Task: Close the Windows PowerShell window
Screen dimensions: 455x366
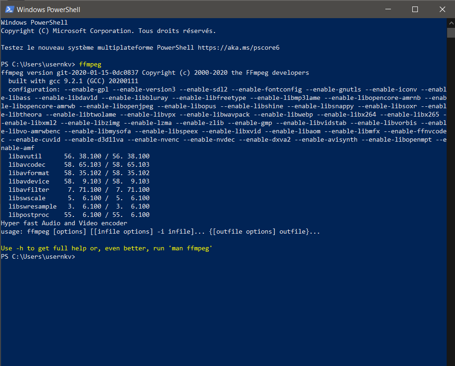Action: pos(442,10)
